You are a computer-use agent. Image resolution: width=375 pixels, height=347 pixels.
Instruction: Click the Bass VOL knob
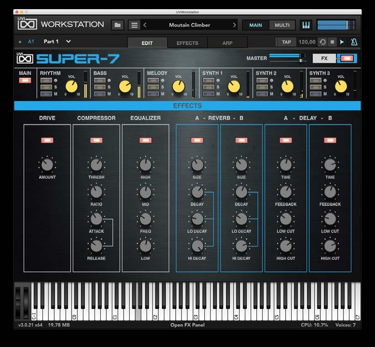click(125, 86)
